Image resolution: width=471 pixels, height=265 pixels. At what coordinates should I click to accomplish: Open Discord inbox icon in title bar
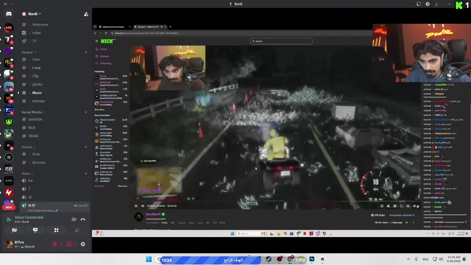418,4
